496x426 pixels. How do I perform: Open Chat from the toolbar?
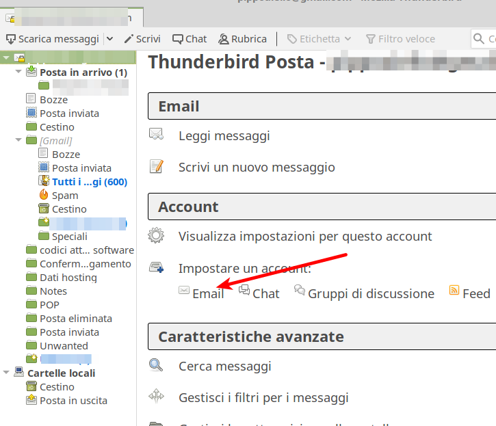(190, 39)
